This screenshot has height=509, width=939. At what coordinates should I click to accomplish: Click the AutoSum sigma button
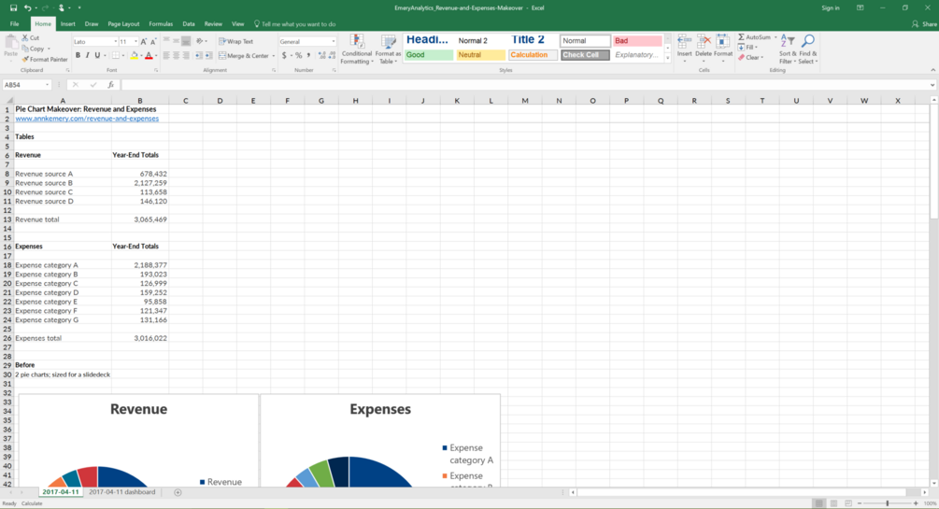click(x=754, y=37)
